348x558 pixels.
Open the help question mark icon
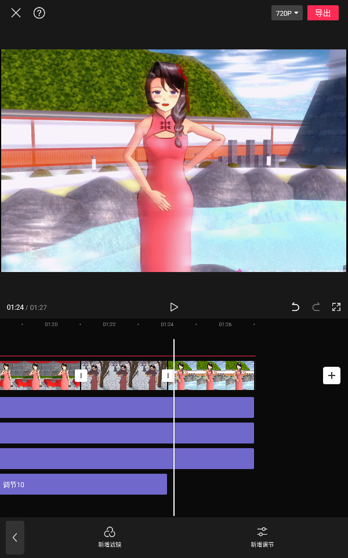(x=39, y=13)
